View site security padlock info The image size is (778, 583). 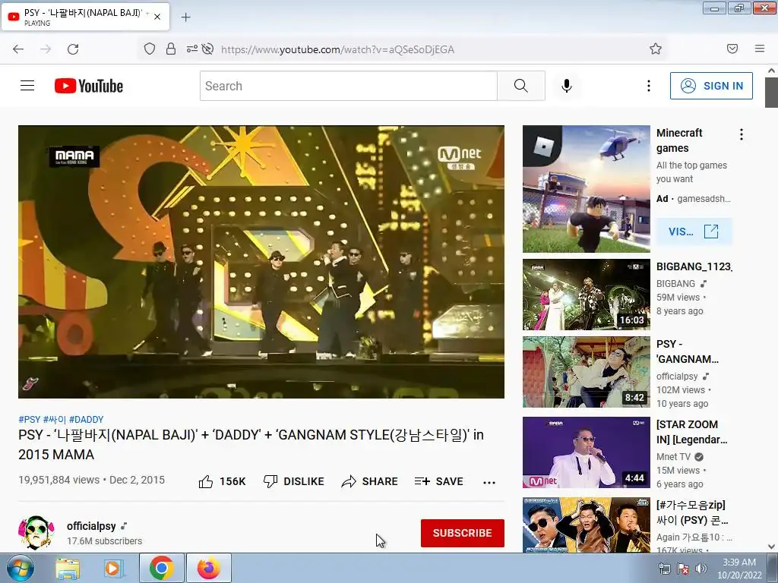(171, 49)
